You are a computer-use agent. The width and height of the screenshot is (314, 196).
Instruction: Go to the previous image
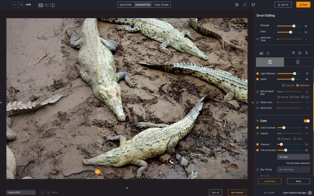(42, 193)
